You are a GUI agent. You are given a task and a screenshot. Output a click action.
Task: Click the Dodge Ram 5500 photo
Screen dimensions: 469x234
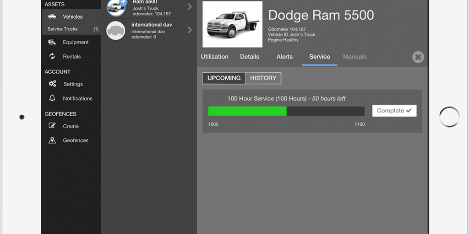(232, 24)
